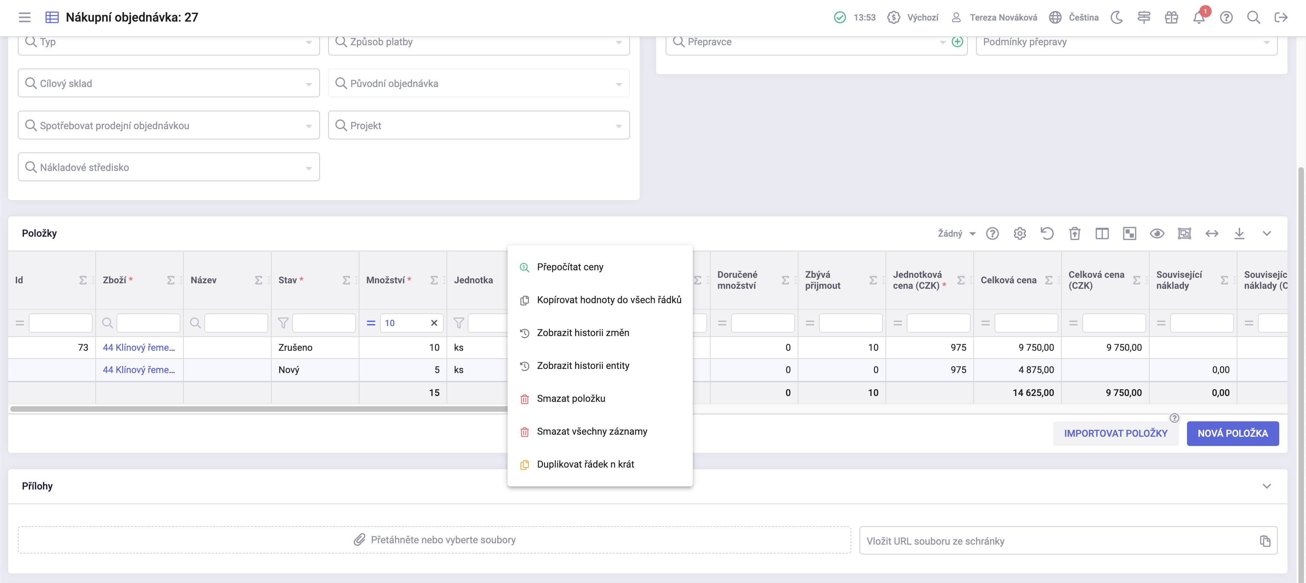The width and height of the screenshot is (1306, 583).
Task: Open the hamburger main menu
Action: coord(24,18)
